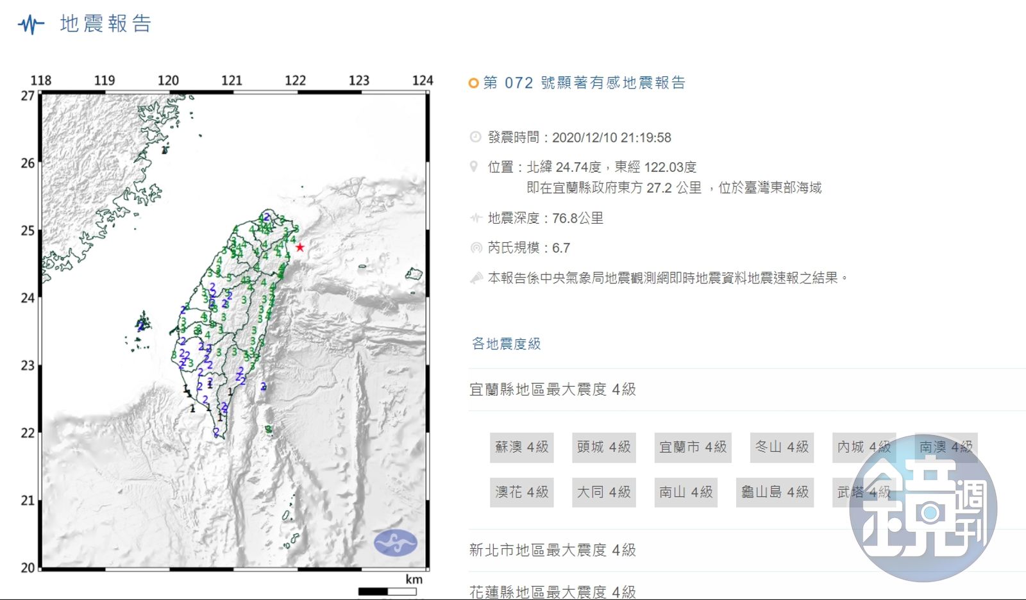Click the 第 072 號顯著有感地震報告 title

(x=584, y=83)
